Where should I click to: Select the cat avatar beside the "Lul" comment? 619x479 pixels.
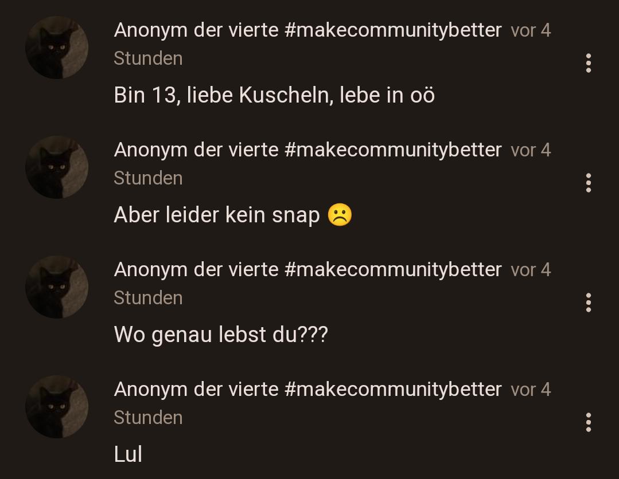pyautogui.click(x=57, y=407)
